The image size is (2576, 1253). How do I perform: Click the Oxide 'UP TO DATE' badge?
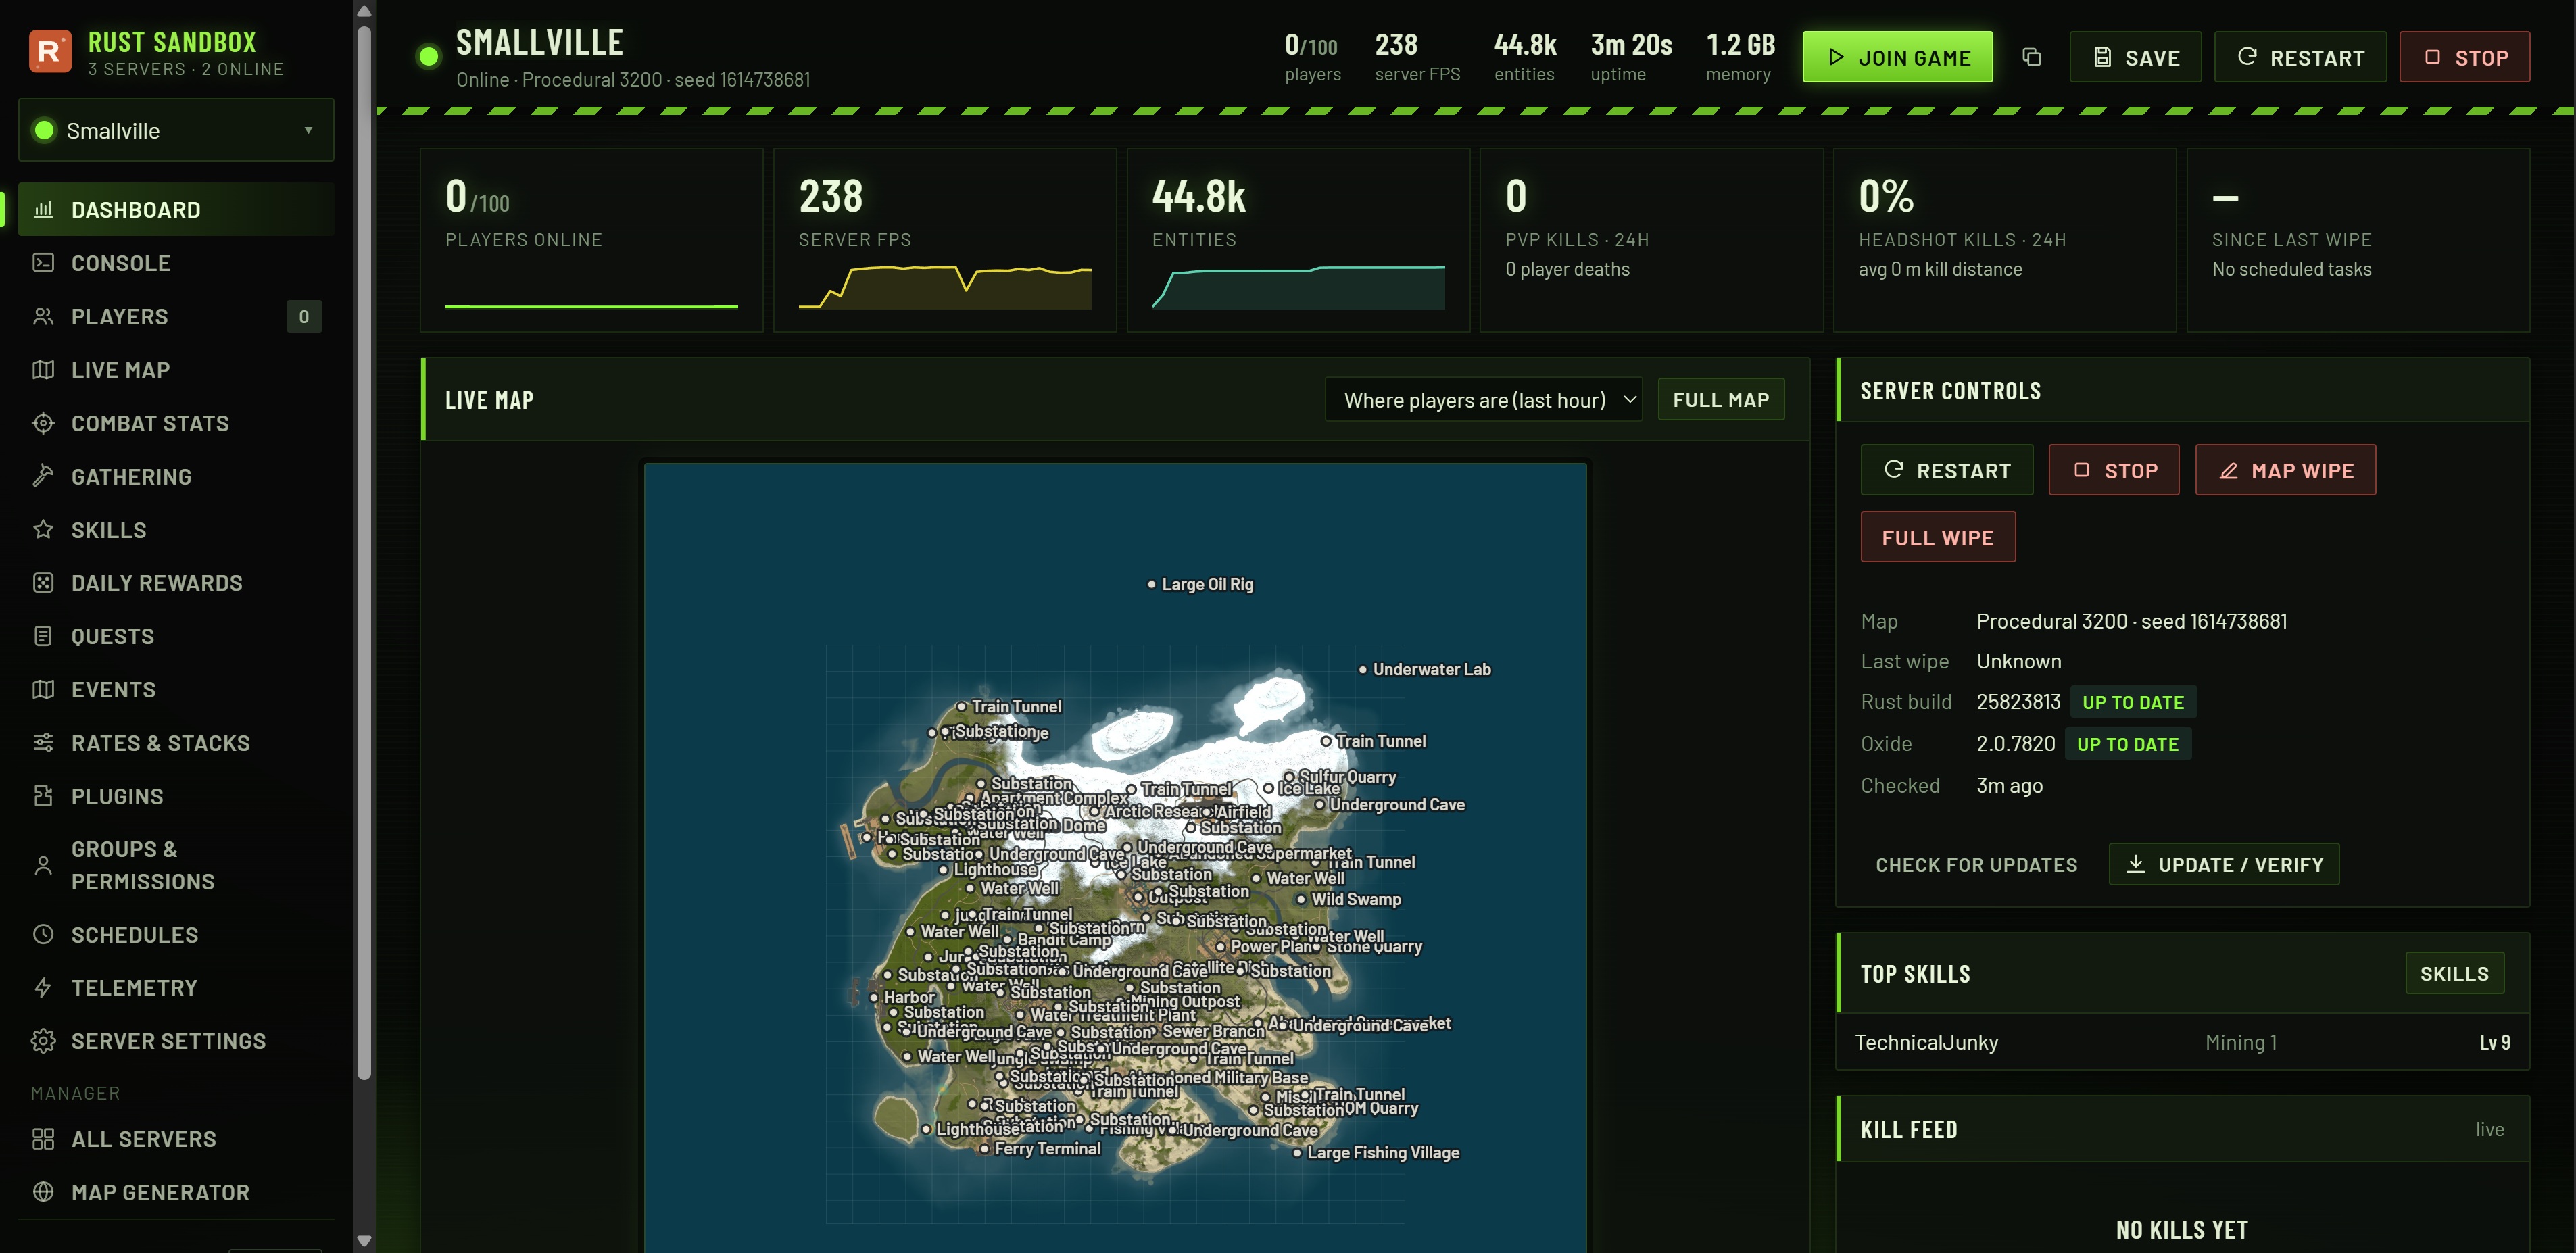2127,744
